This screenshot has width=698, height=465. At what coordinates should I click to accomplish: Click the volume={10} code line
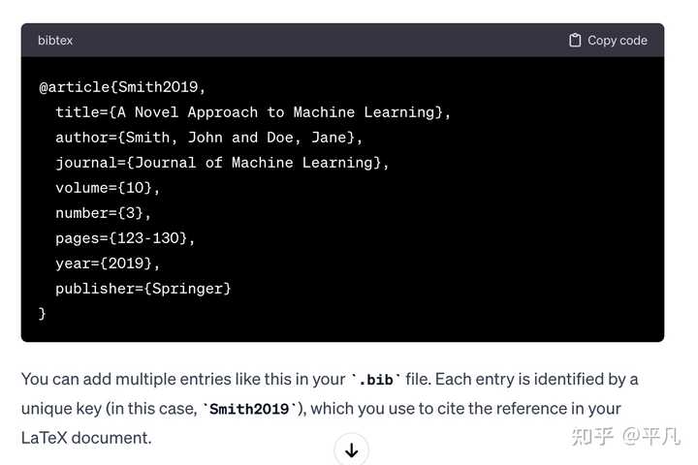point(108,188)
